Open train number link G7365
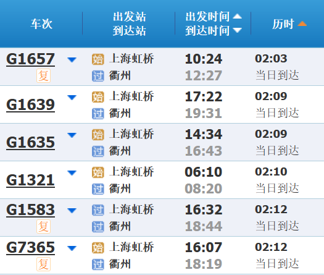Image resolution: width=324 pixels, height=275 pixels. tap(31, 247)
